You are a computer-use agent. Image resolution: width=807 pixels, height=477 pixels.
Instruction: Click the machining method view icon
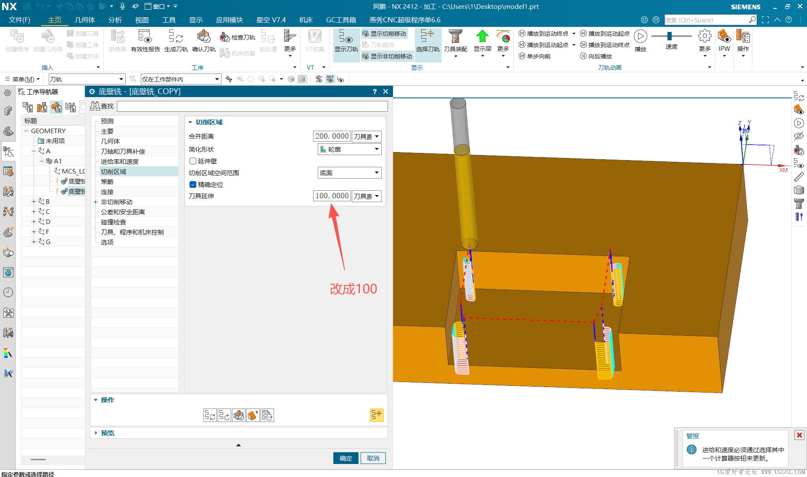71,107
